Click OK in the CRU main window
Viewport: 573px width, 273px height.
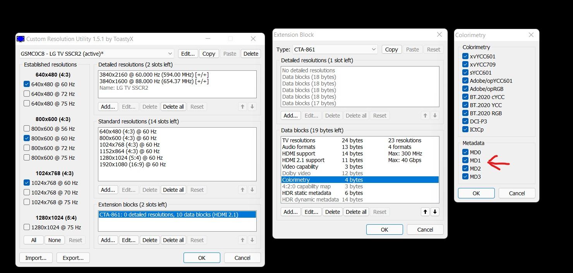(202, 258)
